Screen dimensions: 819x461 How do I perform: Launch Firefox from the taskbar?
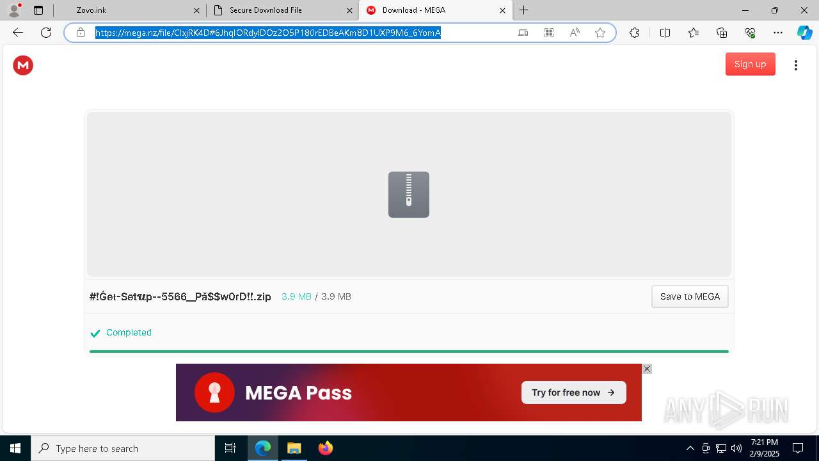click(326, 448)
